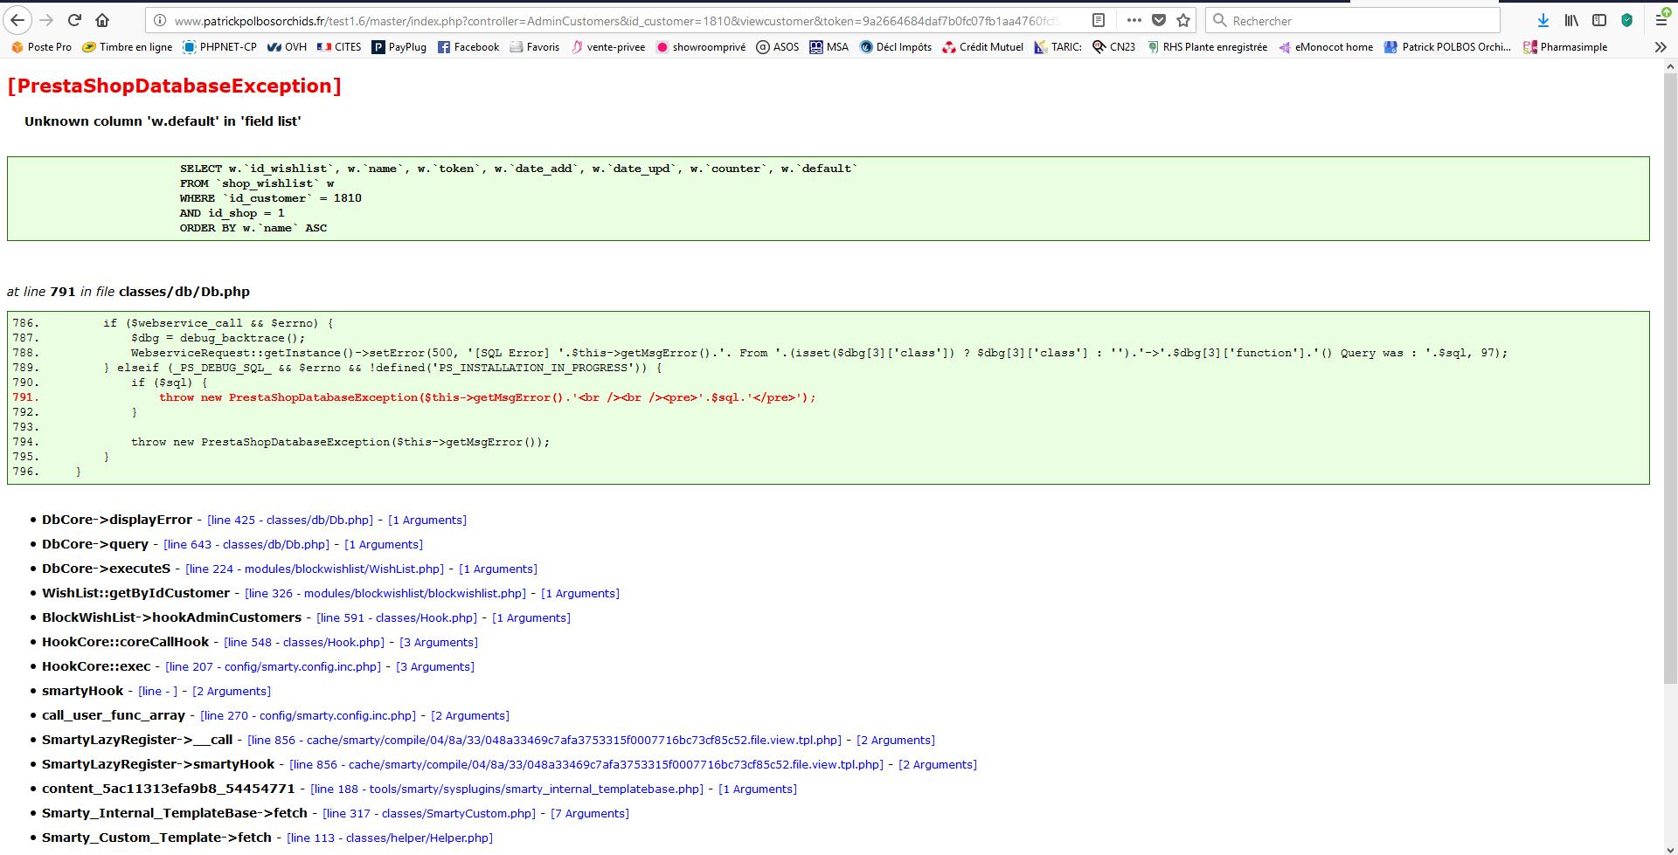Open line 643 classes/db/Db.php trace link

(246, 544)
